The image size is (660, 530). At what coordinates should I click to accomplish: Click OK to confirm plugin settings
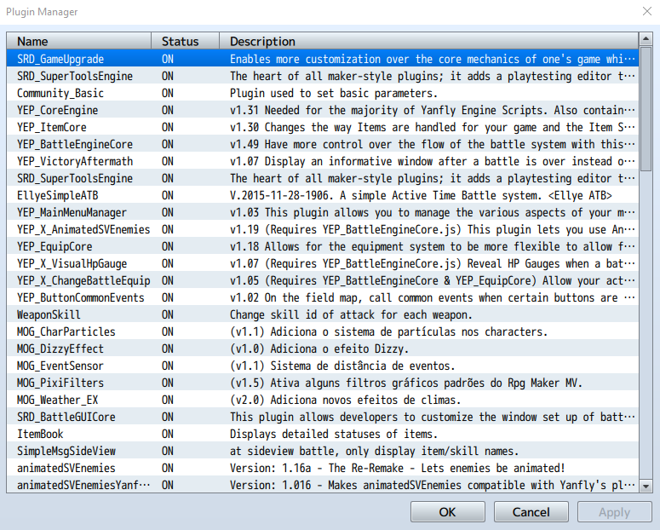pos(447,512)
